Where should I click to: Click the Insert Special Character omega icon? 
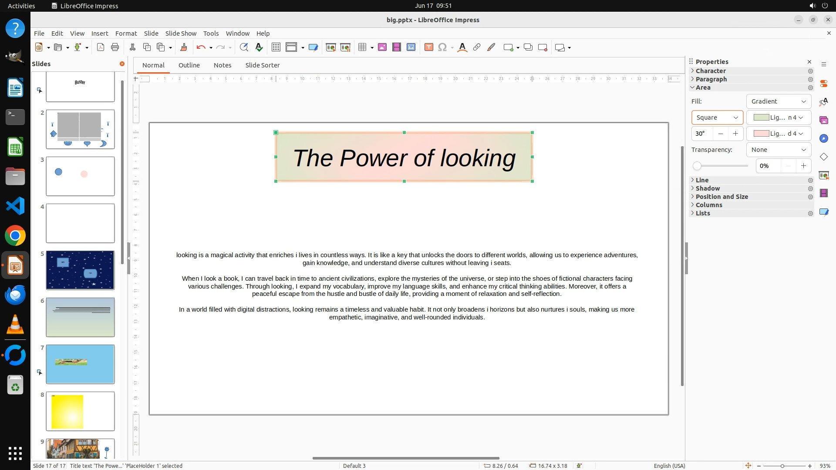click(x=442, y=47)
